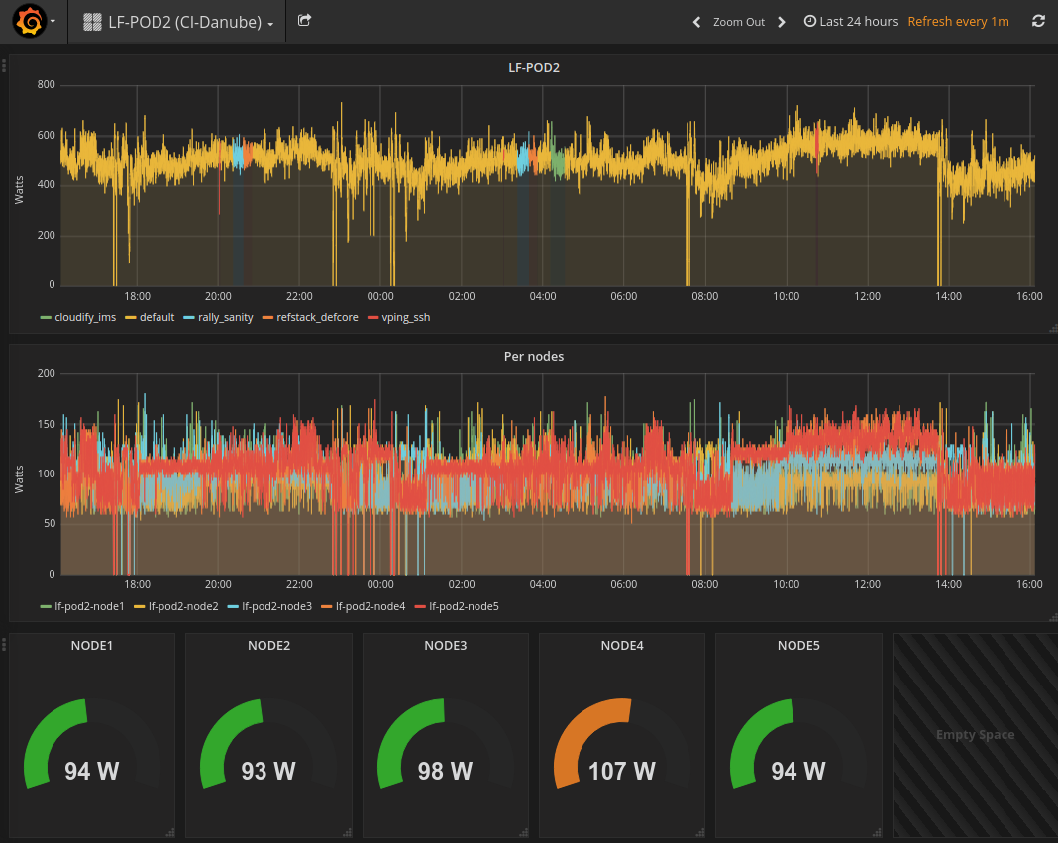Shift time range forward with right arrow
The image size is (1058, 843).
coord(782,22)
